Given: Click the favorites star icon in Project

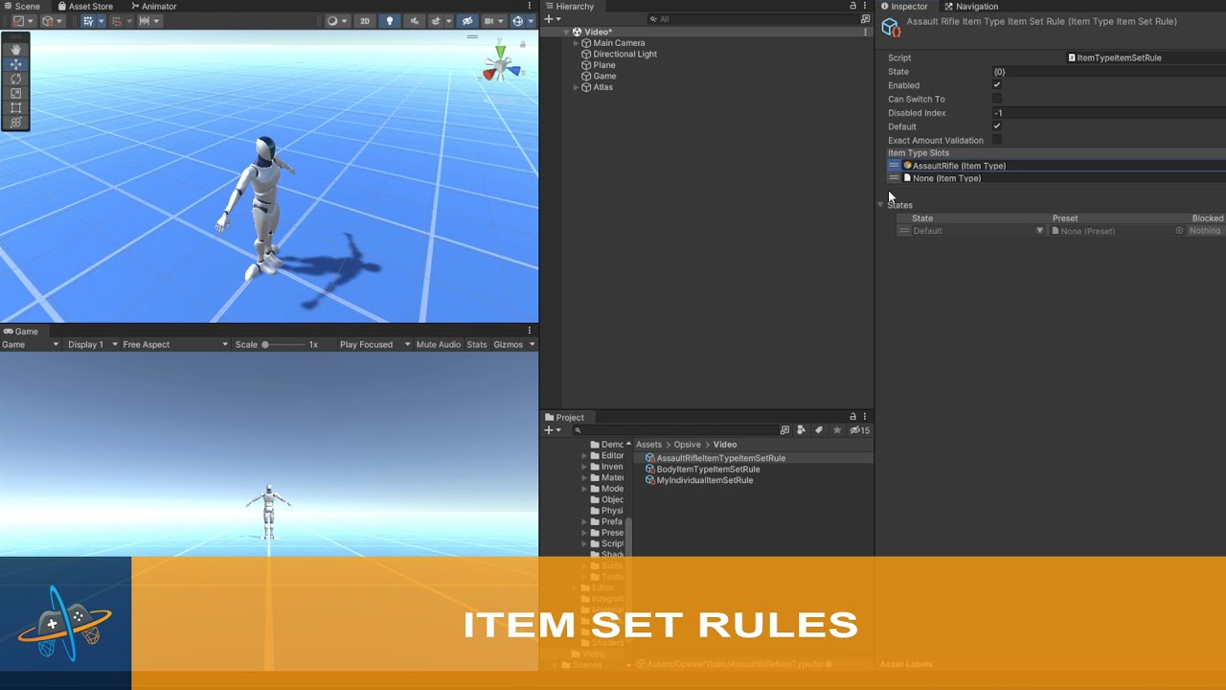Looking at the screenshot, I should (x=837, y=430).
